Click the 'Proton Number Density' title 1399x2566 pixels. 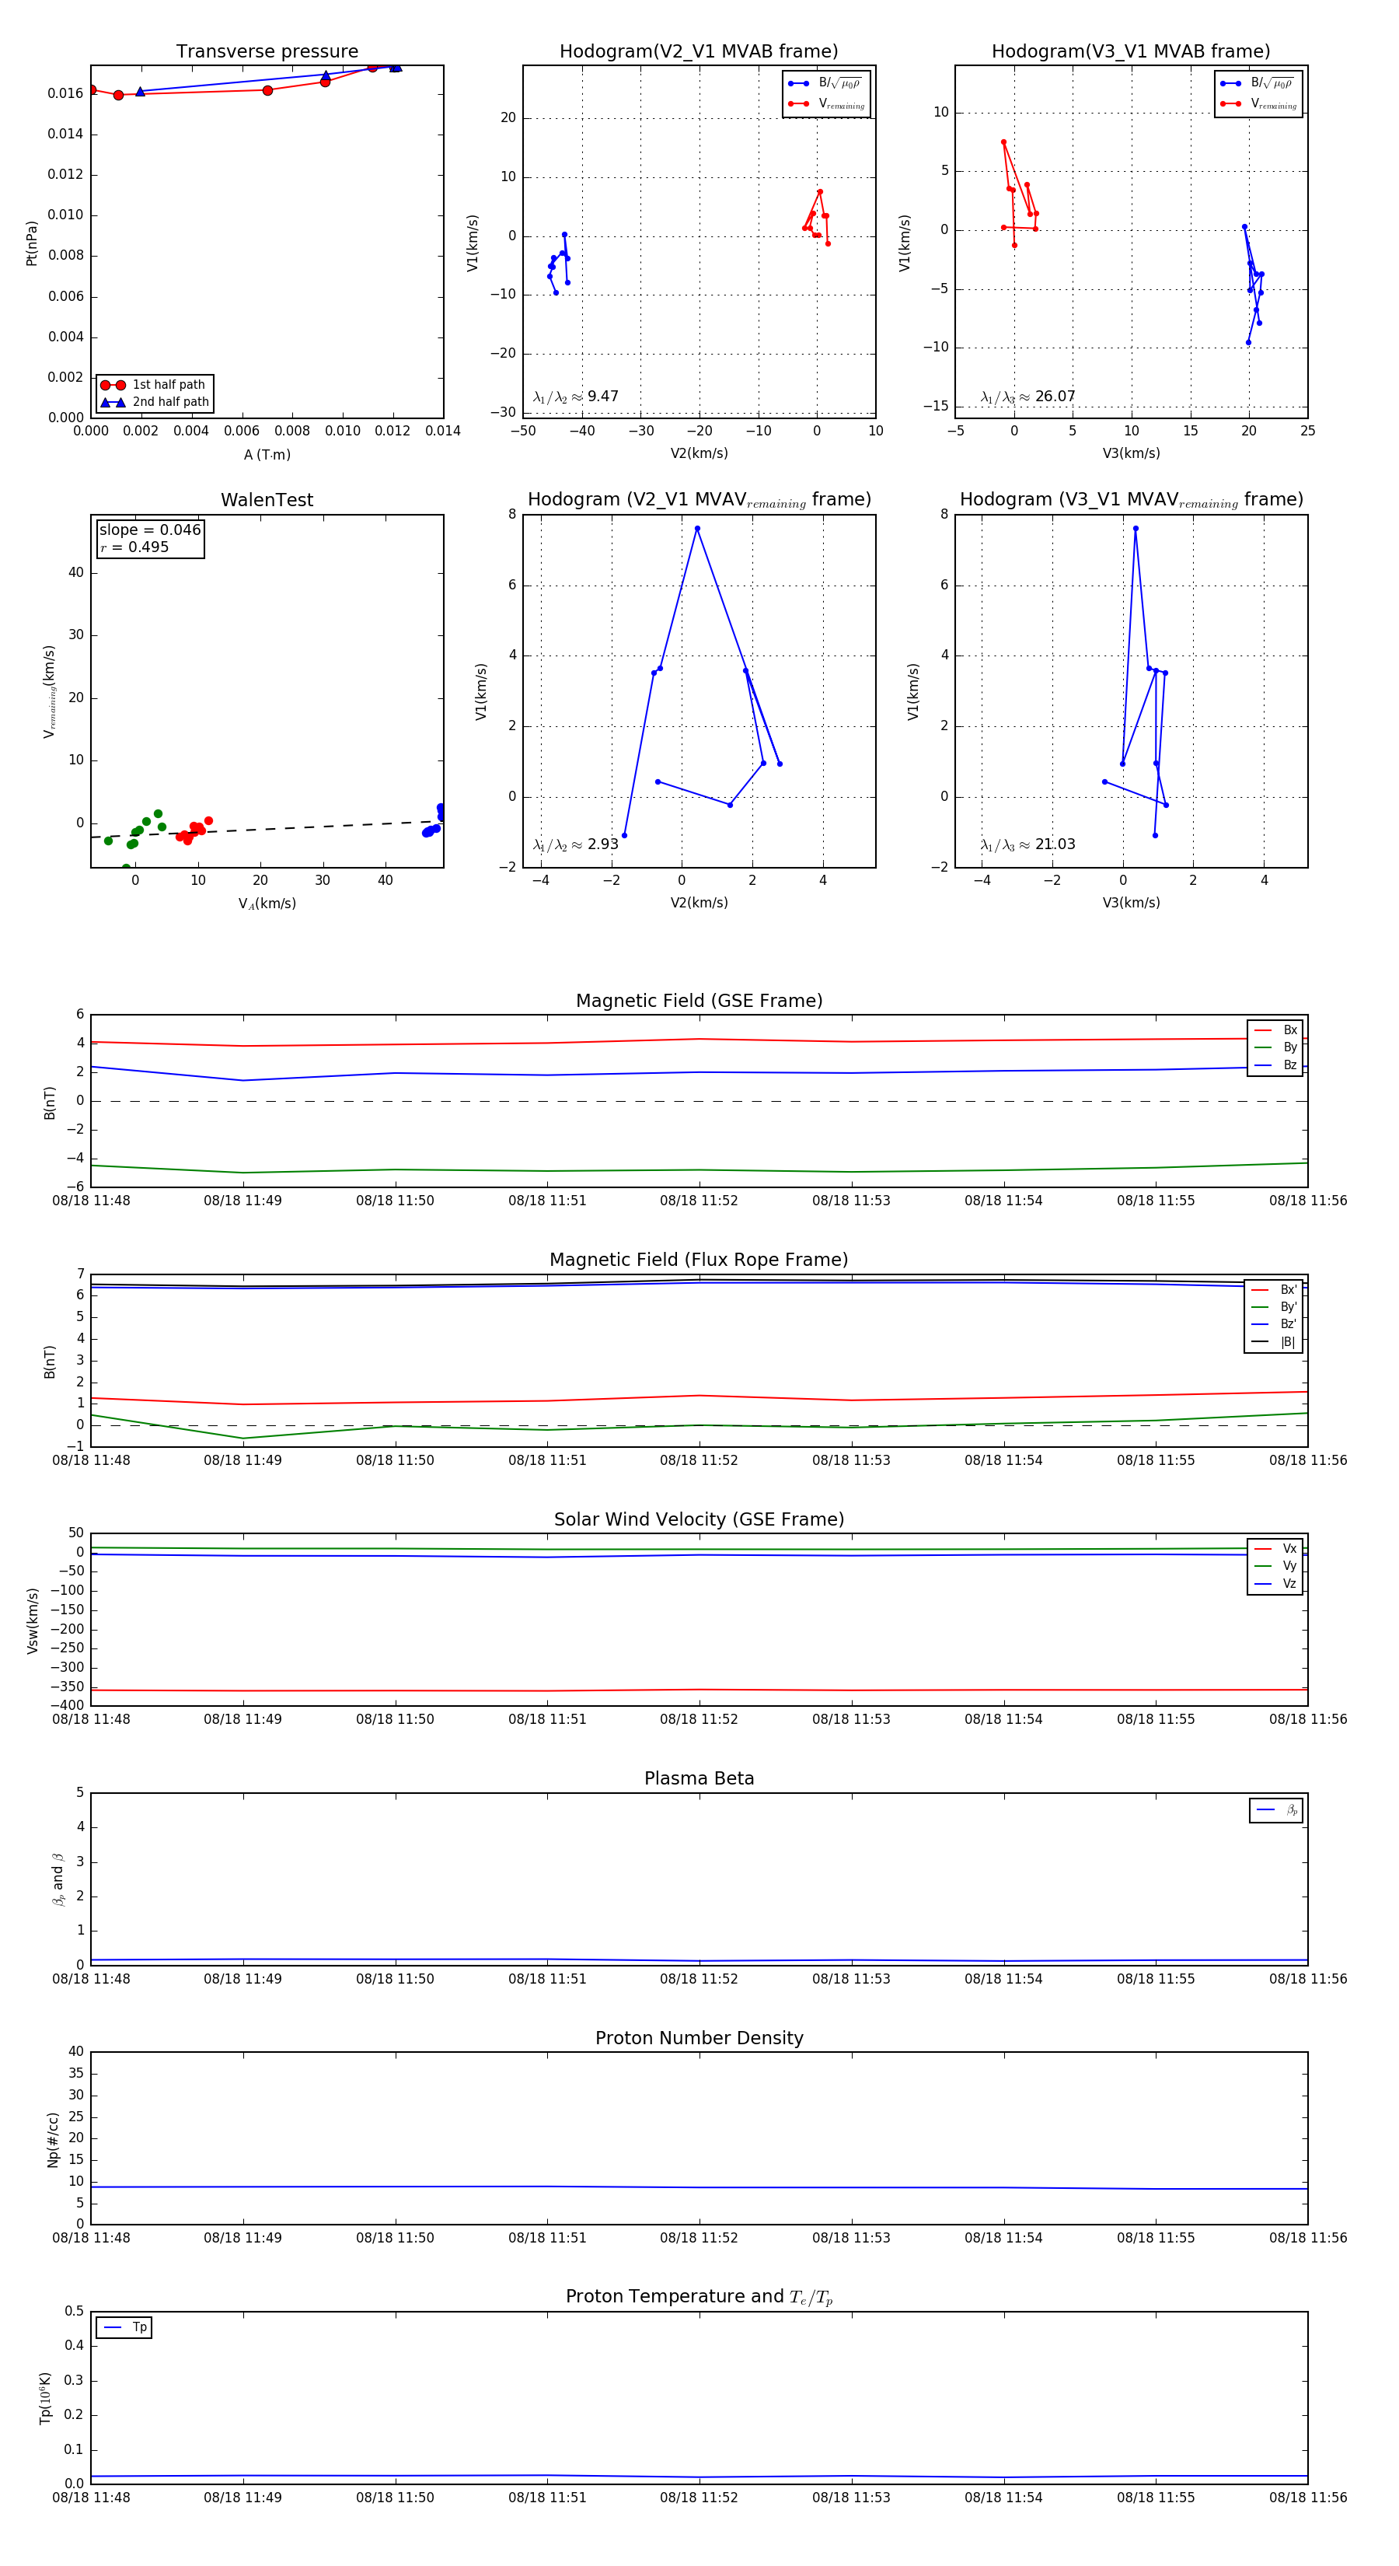pos(699,2038)
